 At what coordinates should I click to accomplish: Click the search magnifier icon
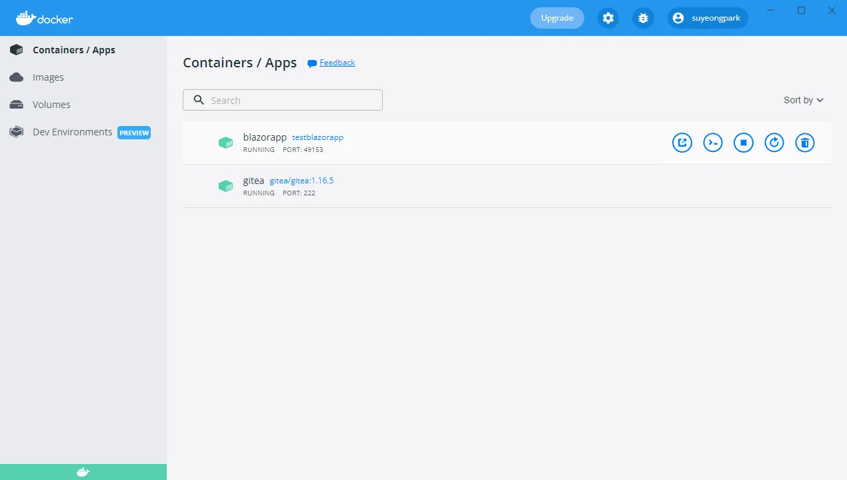[x=199, y=100]
